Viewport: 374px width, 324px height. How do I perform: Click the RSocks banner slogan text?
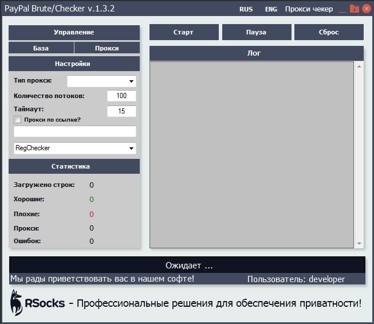(219, 303)
